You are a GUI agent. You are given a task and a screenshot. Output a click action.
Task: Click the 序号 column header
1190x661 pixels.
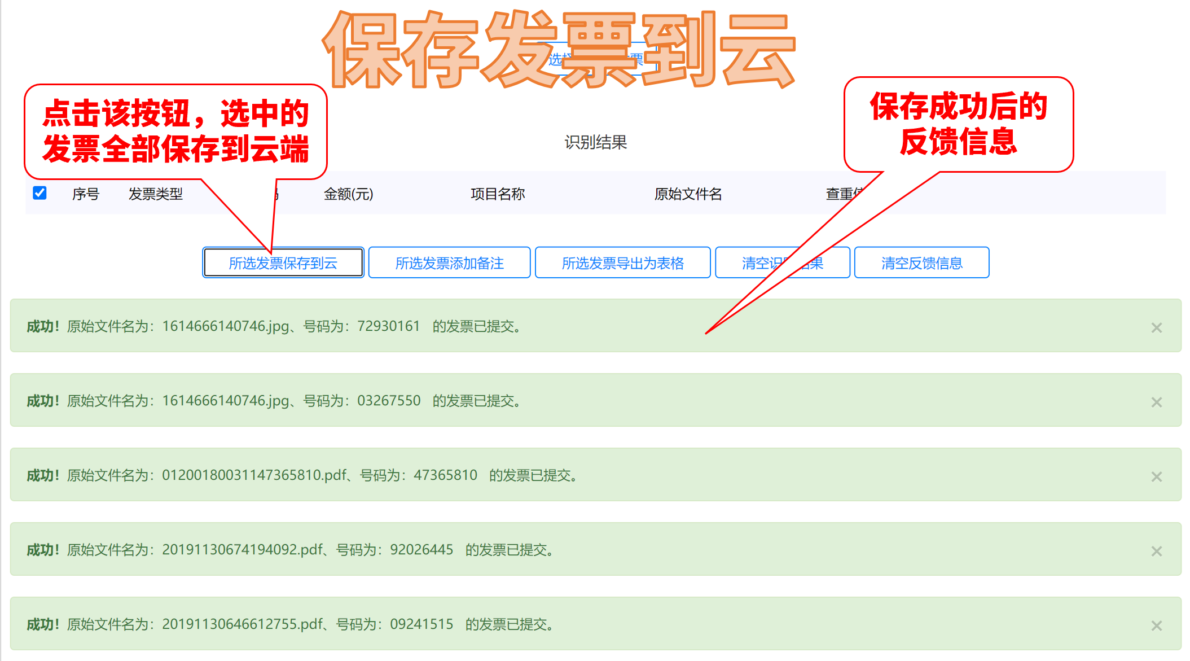[86, 194]
